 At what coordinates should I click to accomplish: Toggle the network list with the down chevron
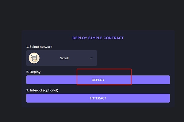point(91,58)
